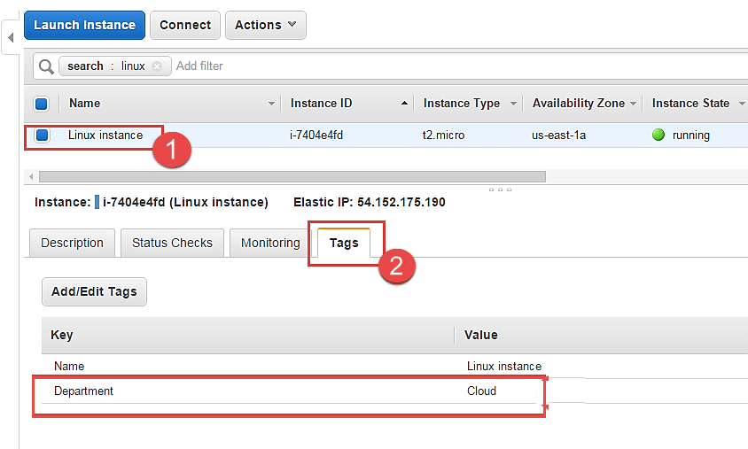Toggle the select-all instances checkbox
Viewport: 748px width, 449px height.
[42, 104]
